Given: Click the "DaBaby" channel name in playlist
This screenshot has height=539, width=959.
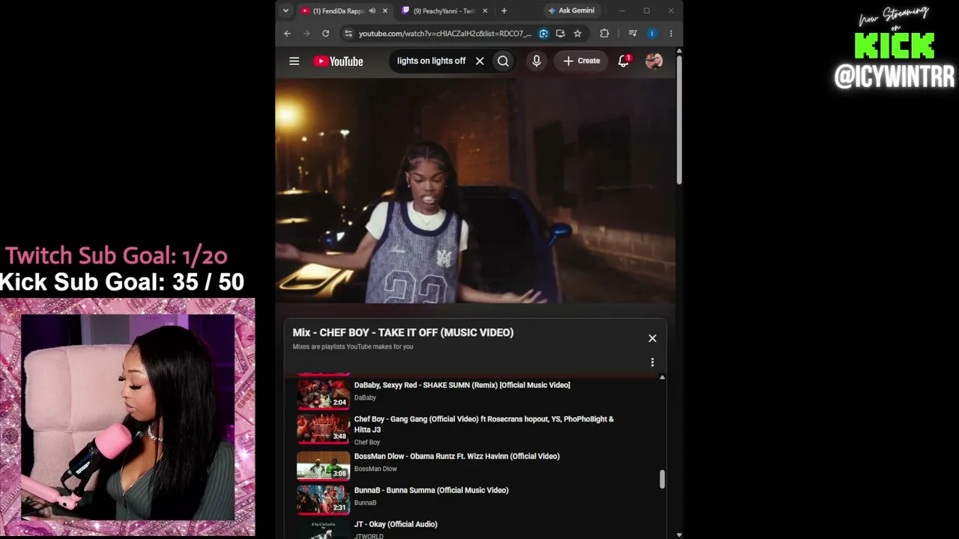Looking at the screenshot, I should [366, 398].
